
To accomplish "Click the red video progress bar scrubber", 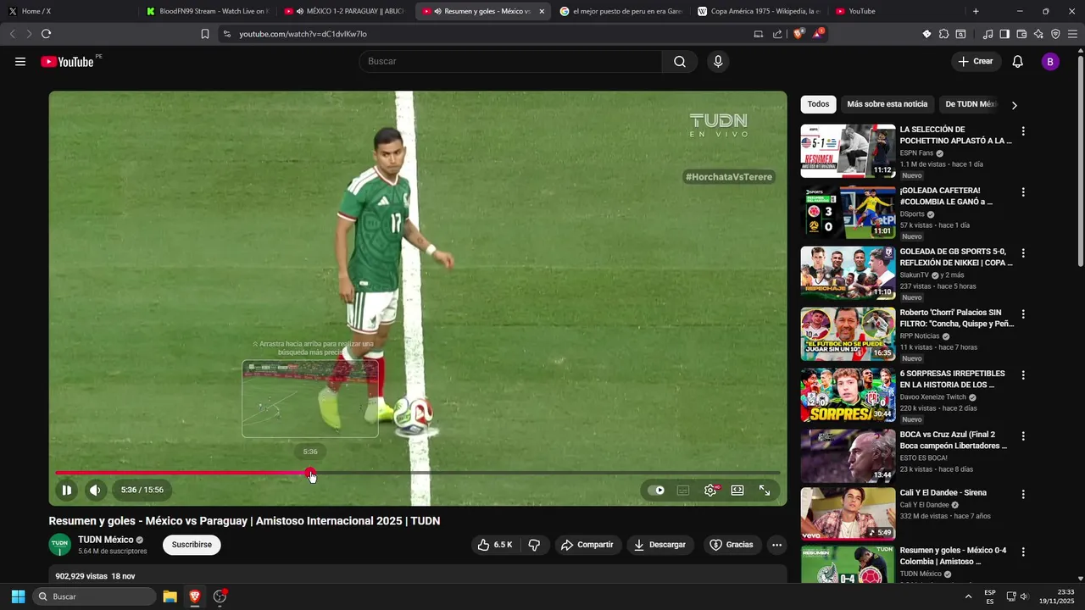I will pyautogui.click(x=310, y=473).
